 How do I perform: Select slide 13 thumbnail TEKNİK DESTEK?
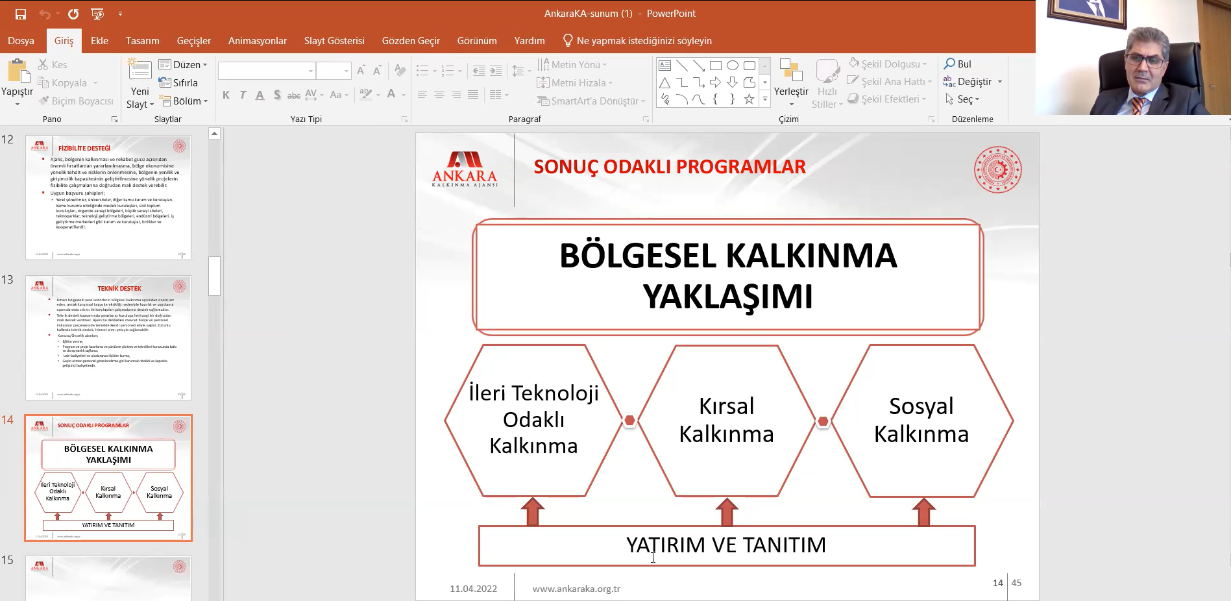point(108,338)
